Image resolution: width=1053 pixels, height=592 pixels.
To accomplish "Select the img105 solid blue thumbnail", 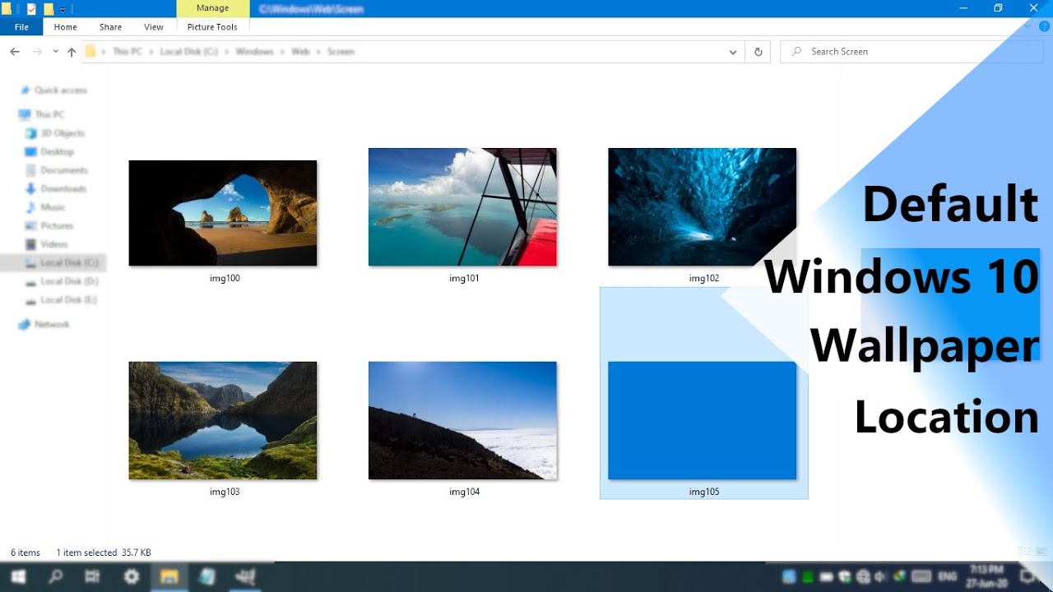I will [x=702, y=421].
